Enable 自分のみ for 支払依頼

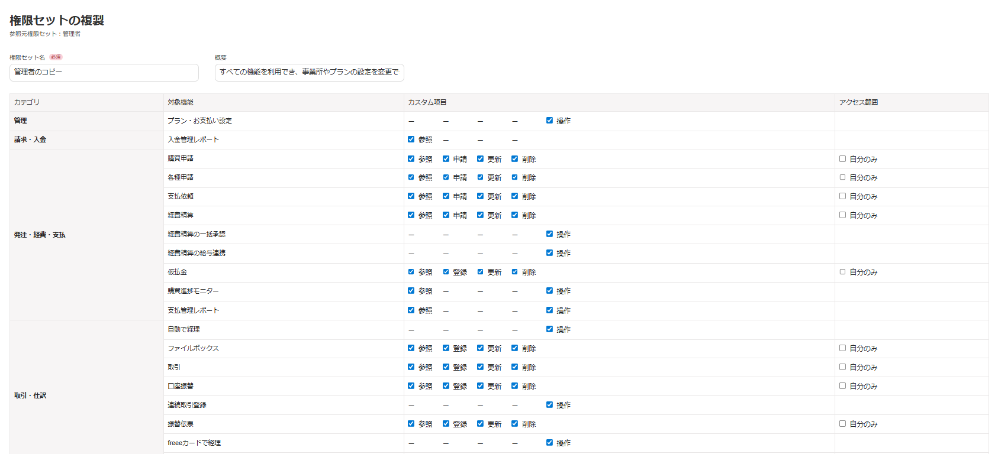point(842,196)
